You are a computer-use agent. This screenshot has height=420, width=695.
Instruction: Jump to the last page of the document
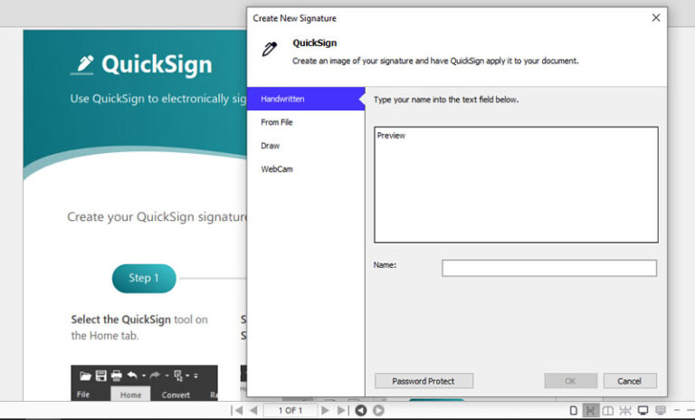click(342, 410)
